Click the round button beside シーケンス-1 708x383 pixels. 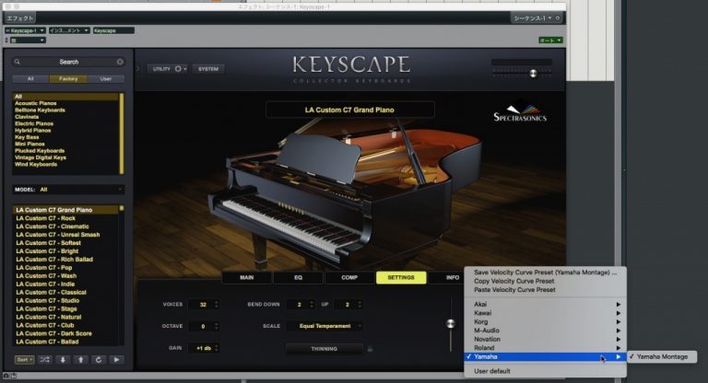(558, 18)
